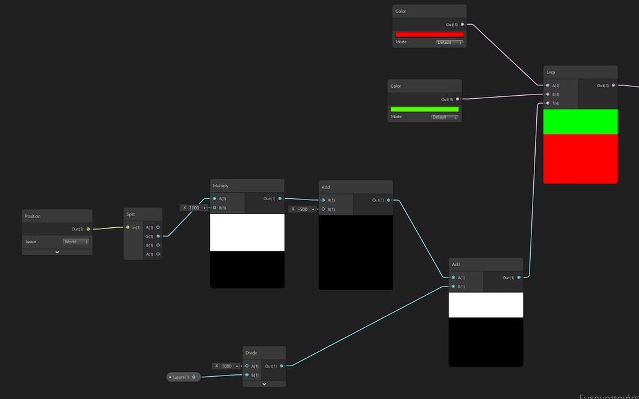
Task: Click the Out(1) port on the Multiply node
Action: (280, 199)
